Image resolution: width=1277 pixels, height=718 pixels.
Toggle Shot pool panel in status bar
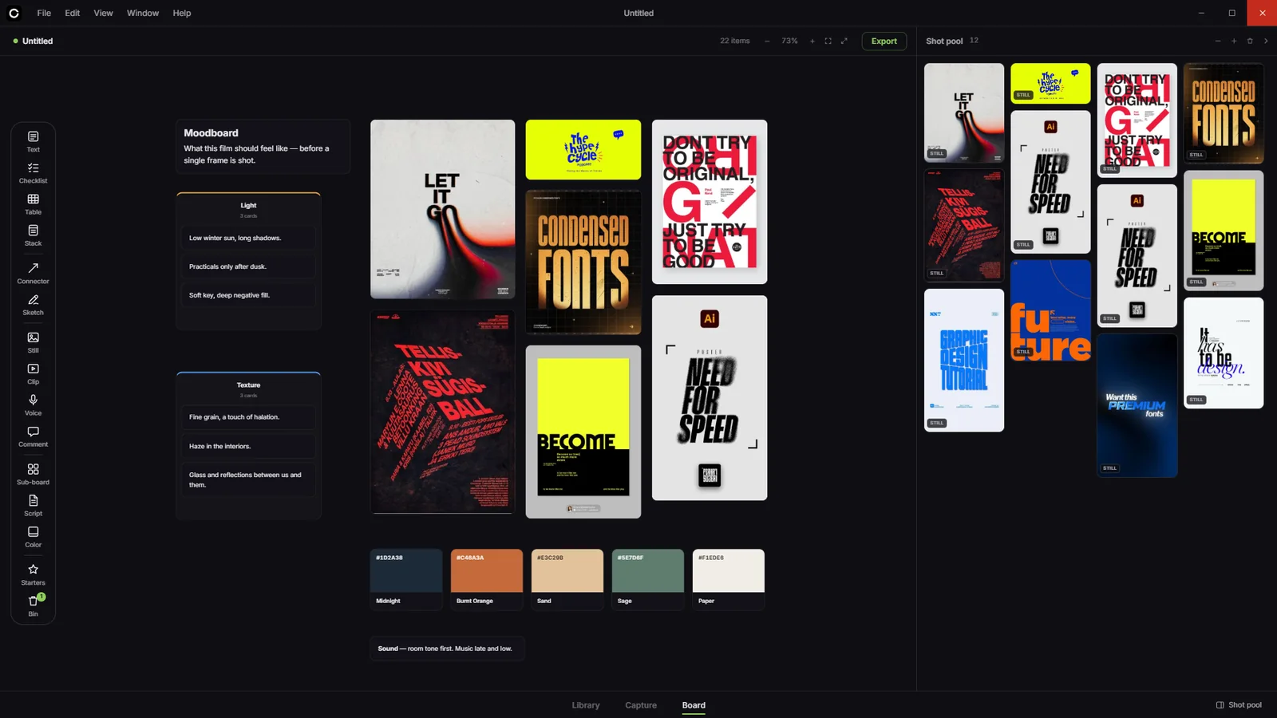click(x=1239, y=705)
